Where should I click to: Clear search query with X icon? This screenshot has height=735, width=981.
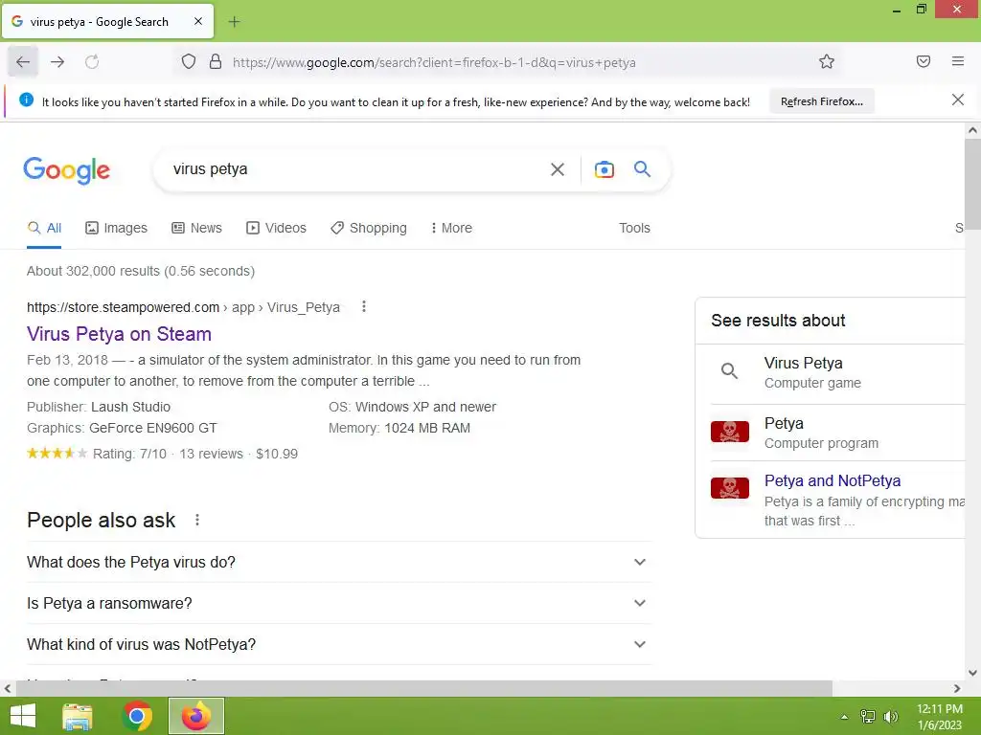(558, 169)
